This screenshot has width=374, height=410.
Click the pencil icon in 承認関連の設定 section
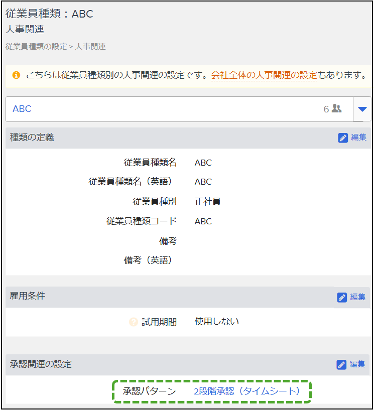342,365
